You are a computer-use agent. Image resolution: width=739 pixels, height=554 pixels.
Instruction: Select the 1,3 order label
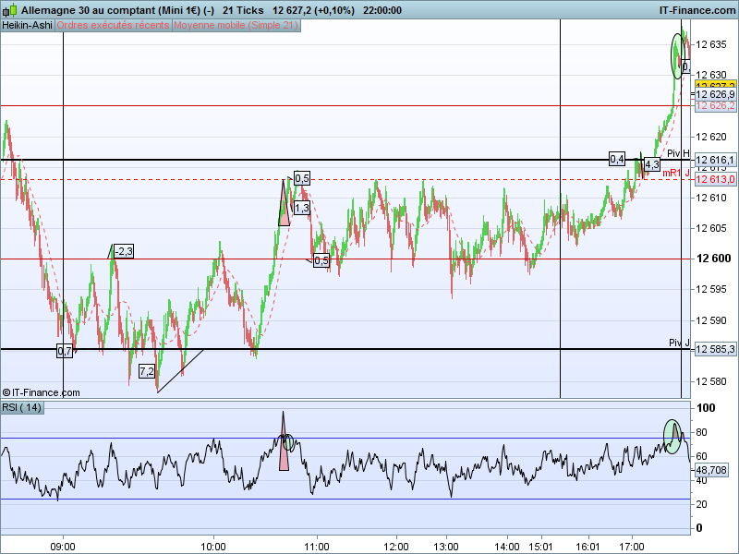coord(302,208)
